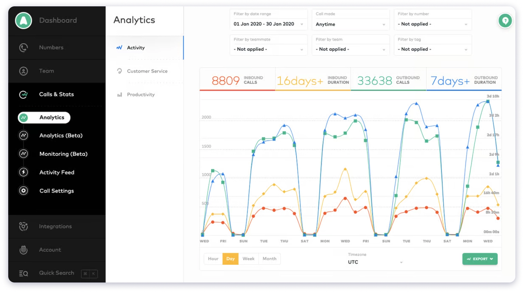Click the Productivity bar chart icon
Screen dimensions: 523x292
(x=119, y=95)
